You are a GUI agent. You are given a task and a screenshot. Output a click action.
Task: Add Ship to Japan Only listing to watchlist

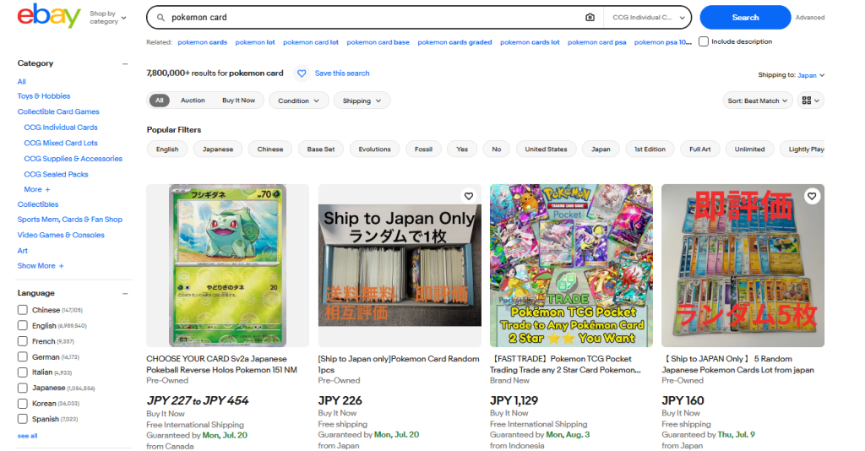468,196
